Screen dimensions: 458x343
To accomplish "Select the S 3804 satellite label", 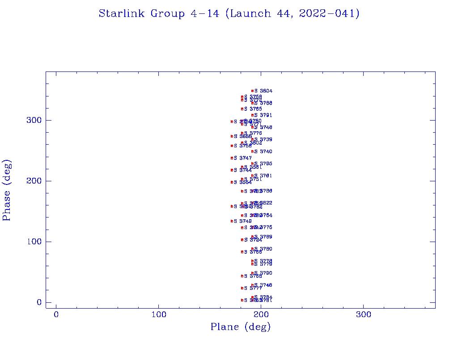I will 263,91.
